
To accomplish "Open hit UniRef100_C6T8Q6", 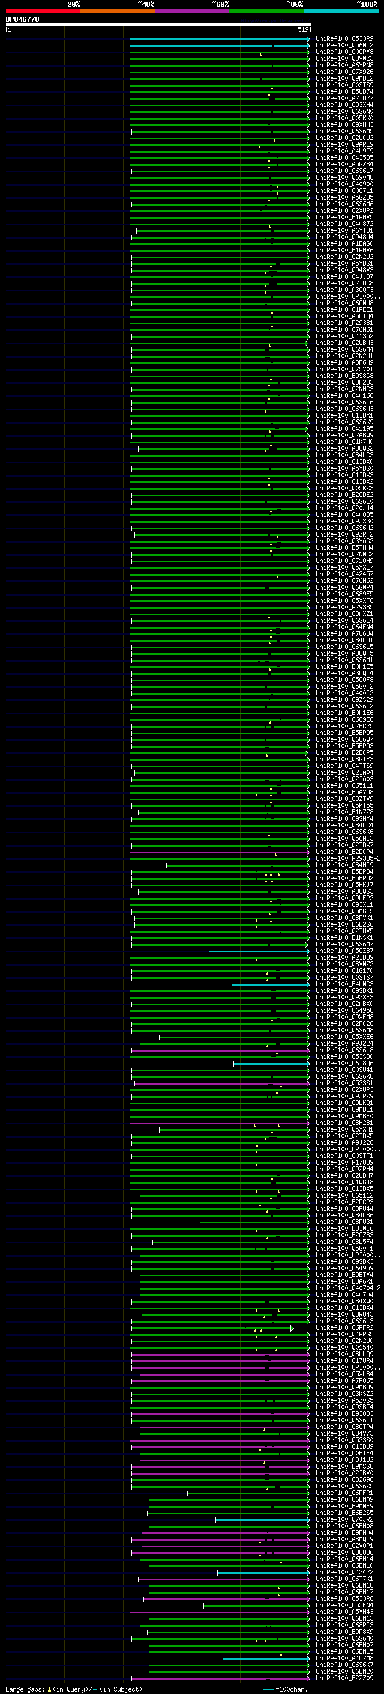I will tap(344, 1064).
